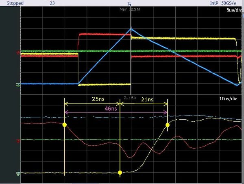Click the acquisition count 23

click(x=52, y=3)
